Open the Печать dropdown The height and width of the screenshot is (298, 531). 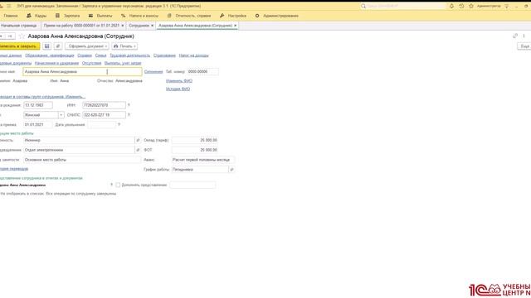(x=124, y=46)
